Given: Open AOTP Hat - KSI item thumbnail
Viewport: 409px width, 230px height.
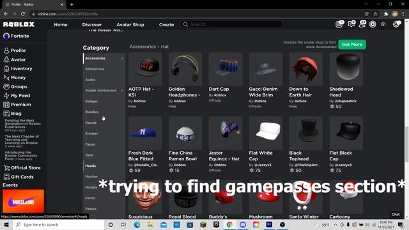Looking at the screenshot, I should click(x=145, y=69).
